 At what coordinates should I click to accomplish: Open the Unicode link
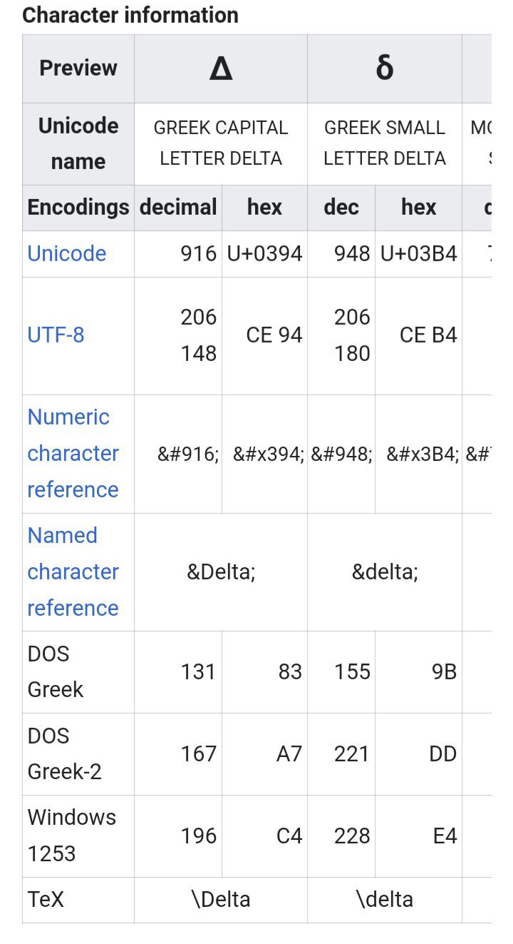[x=66, y=253]
